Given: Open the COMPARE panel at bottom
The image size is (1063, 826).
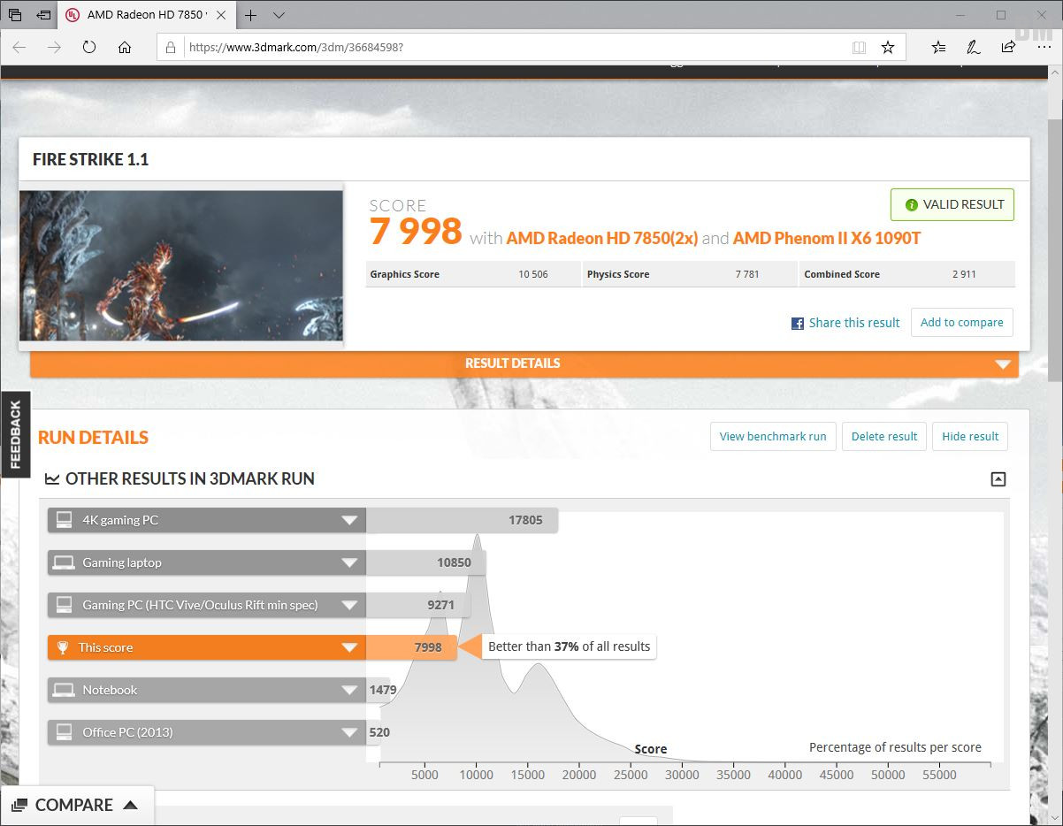Looking at the screenshot, I should pos(76,806).
